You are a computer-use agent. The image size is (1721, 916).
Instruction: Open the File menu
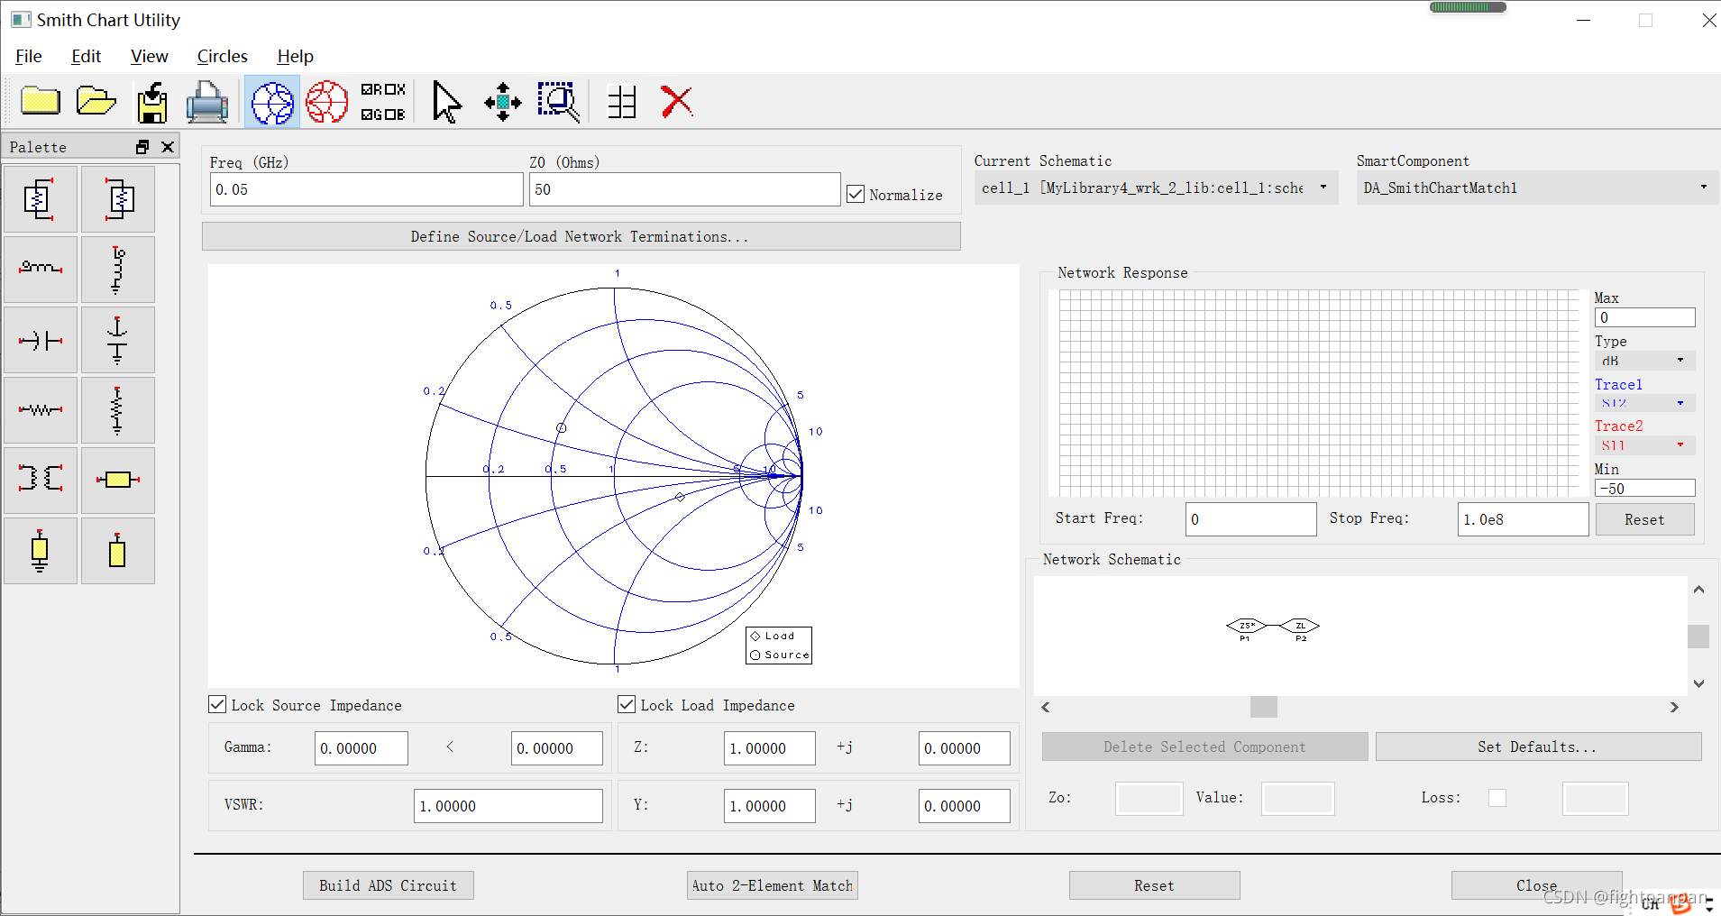[x=29, y=56]
